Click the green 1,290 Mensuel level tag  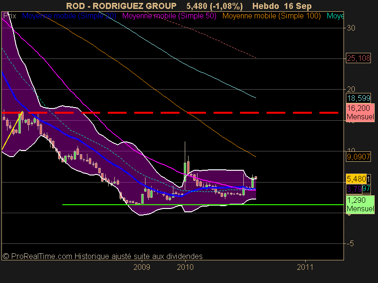(x=360, y=204)
